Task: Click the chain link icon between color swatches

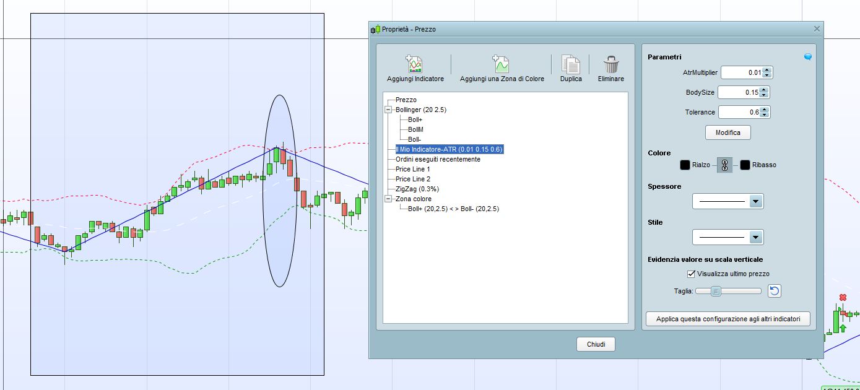Action: coord(724,165)
